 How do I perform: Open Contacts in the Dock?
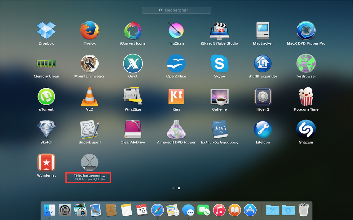(x=111, y=210)
